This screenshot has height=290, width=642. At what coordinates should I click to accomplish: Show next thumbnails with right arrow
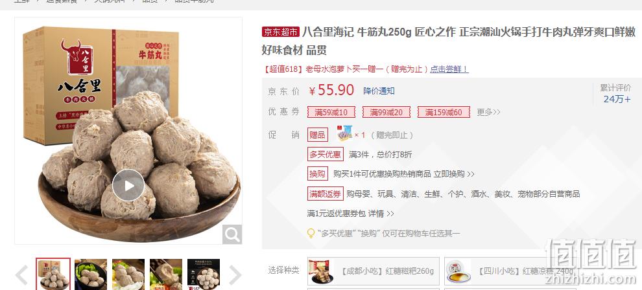tap(235, 275)
